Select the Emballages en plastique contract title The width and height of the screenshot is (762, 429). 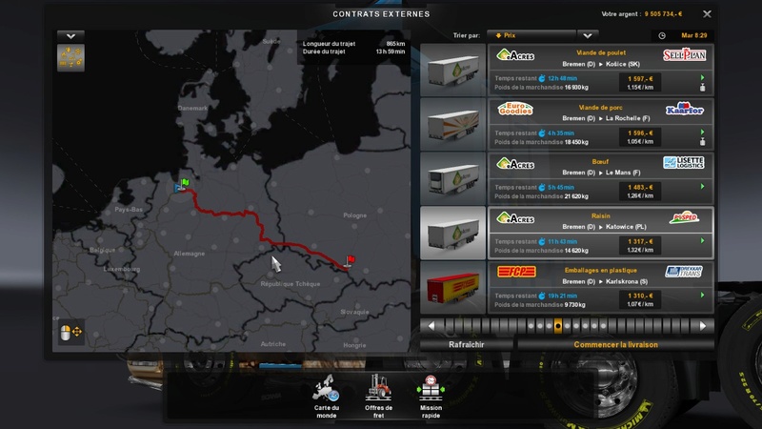coord(601,270)
